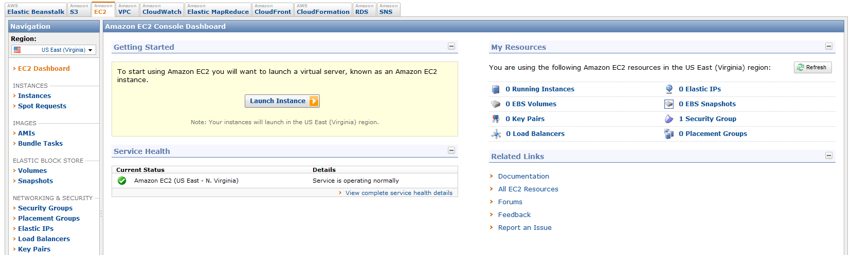
Task: Collapse the My Resources panel
Action: (829, 46)
